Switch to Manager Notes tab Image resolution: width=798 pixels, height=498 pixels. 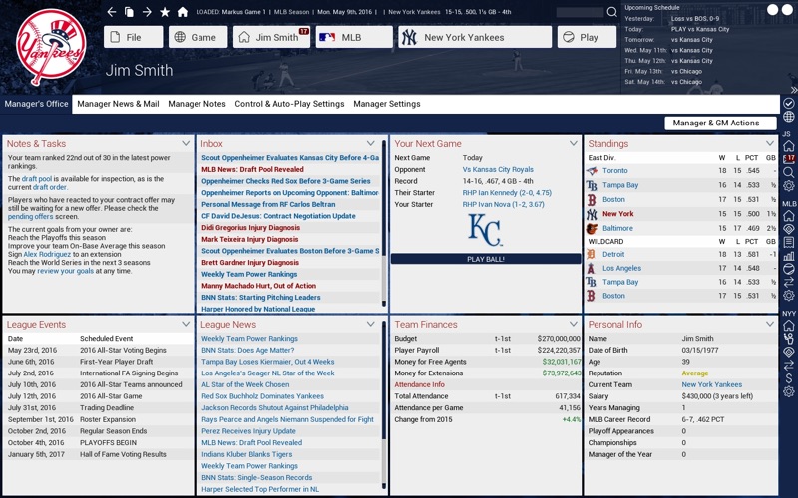coord(197,104)
